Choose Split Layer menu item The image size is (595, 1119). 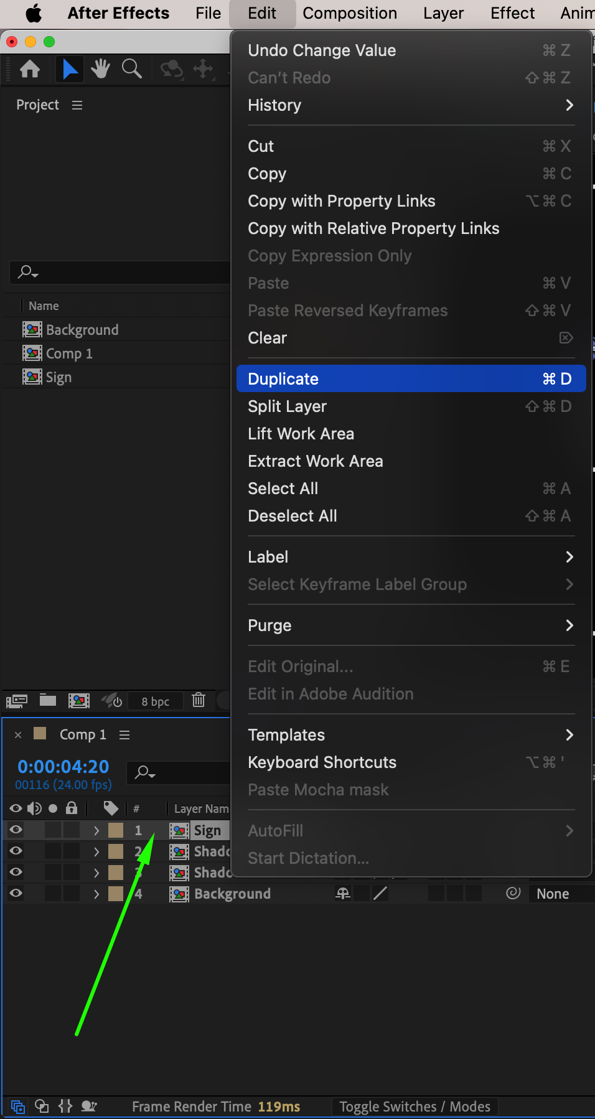point(411,406)
